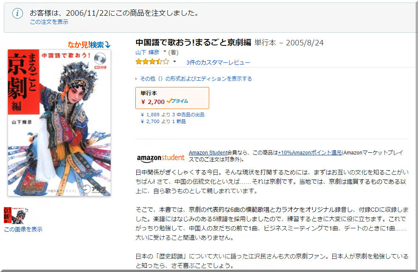Open 3件のカスタマーレビュー reviews link
418x272 pixels.
pyautogui.click(x=218, y=62)
